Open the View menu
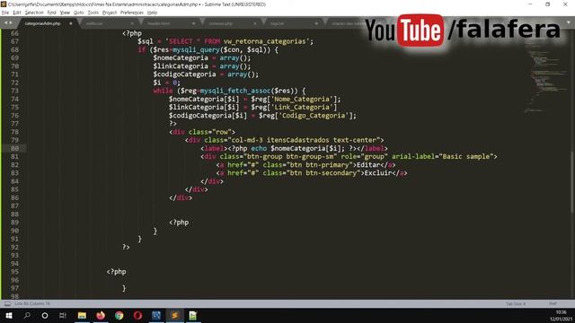The height and width of the screenshot is (323, 575). 65,13
